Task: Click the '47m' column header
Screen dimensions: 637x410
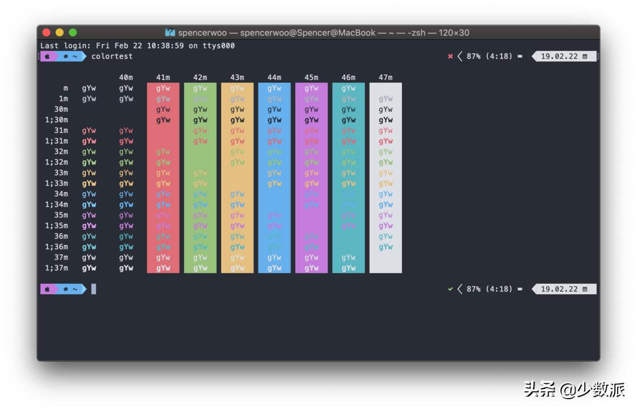Action: (386, 77)
